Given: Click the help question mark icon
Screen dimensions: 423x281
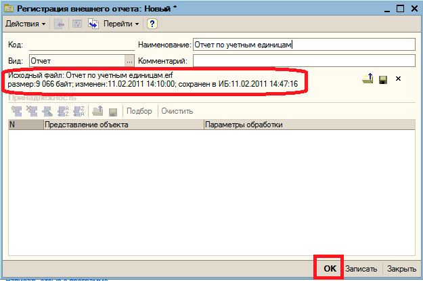Looking at the screenshot, I should pyautogui.click(x=152, y=24).
